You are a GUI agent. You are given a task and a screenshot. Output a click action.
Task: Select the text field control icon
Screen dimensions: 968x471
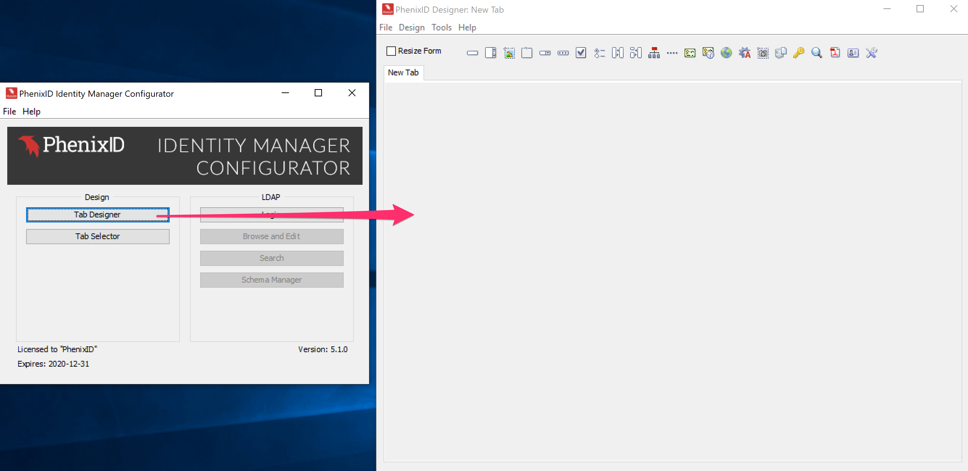(x=472, y=53)
